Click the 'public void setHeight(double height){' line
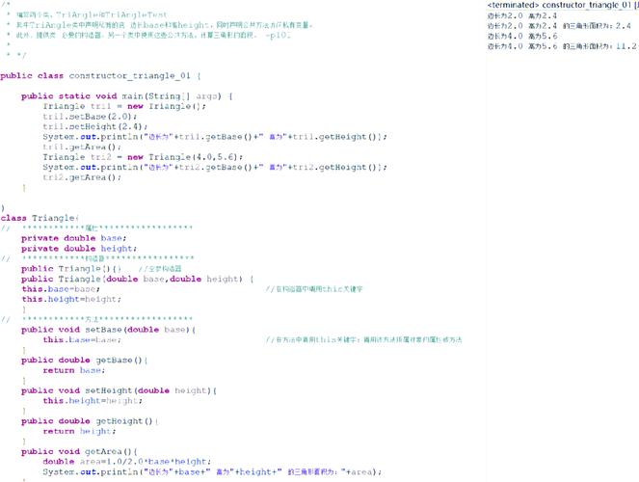Screen dimensions: 639x482 tap(119, 390)
